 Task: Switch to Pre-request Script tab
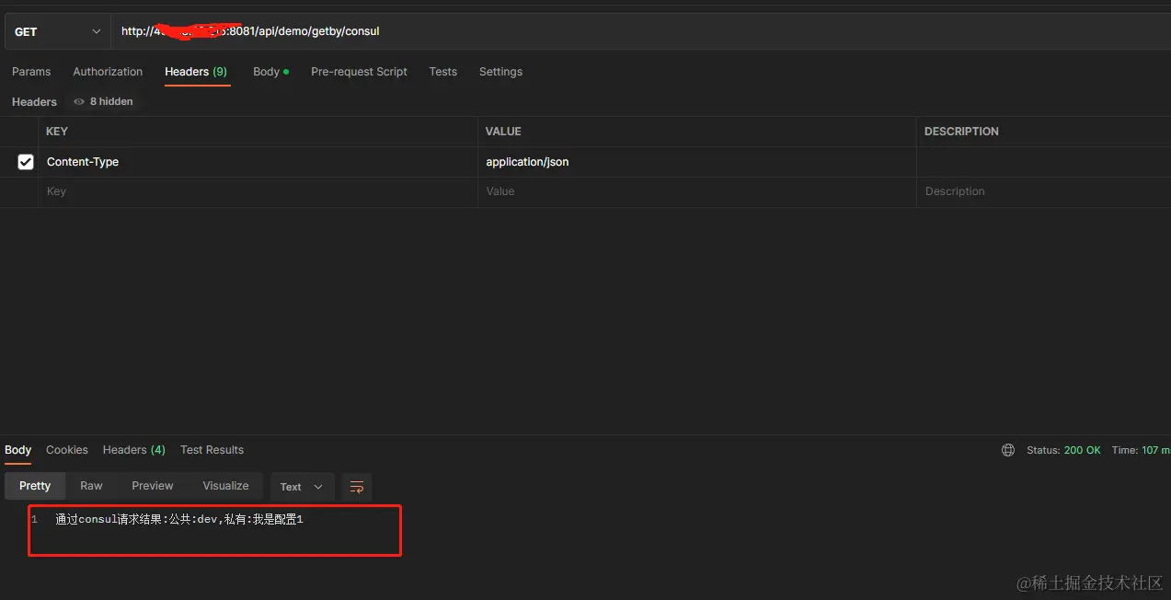(x=359, y=72)
